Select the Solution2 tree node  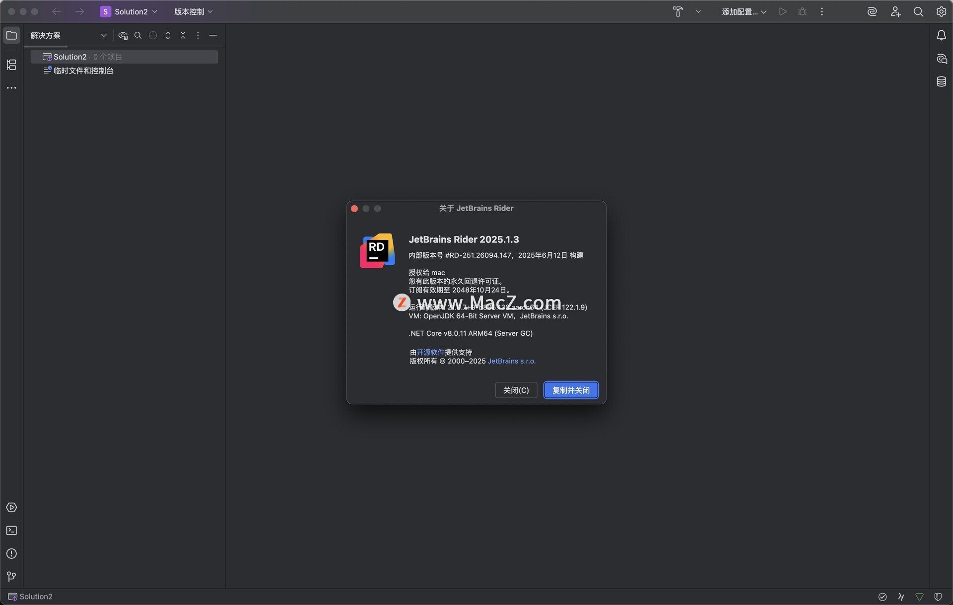click(124, 57)
